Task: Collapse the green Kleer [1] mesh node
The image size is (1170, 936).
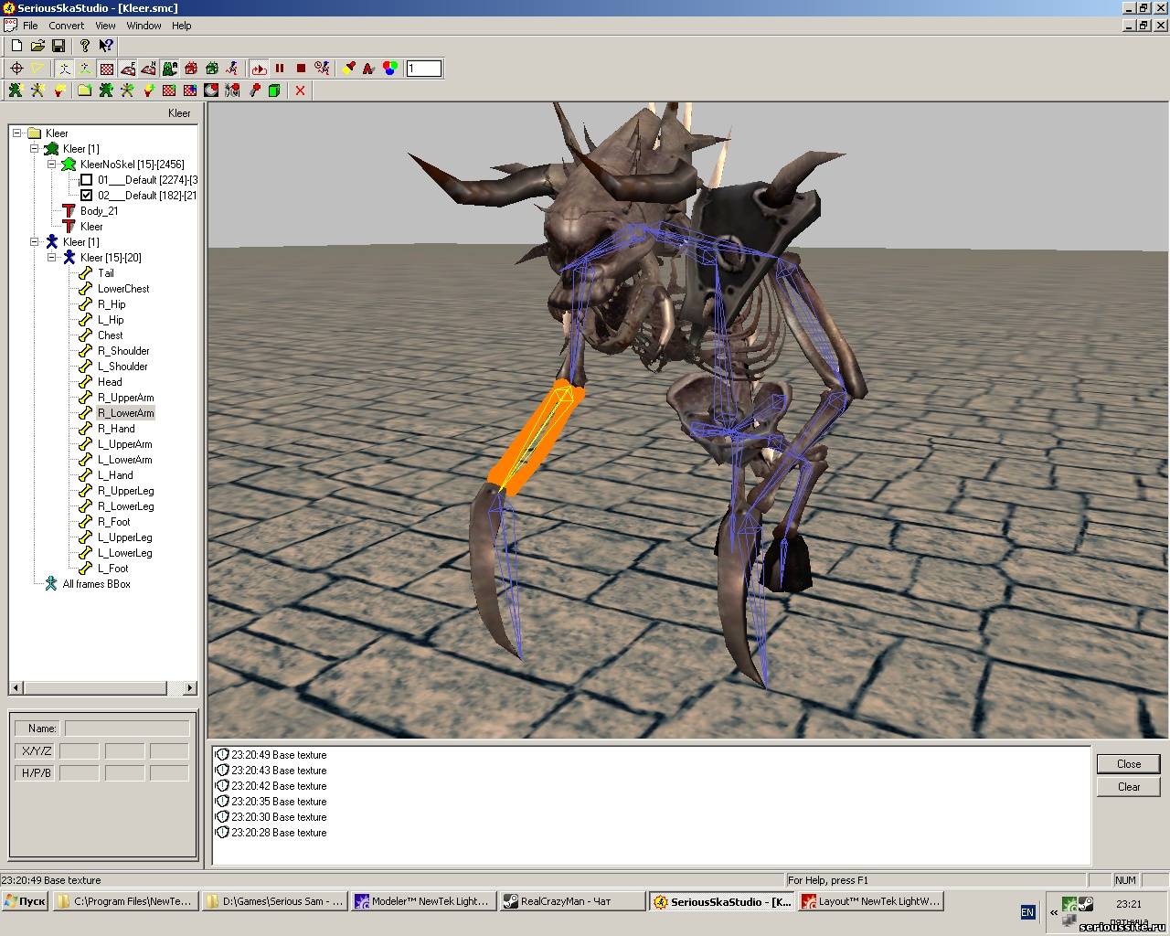Action: [x=34, y=149]
